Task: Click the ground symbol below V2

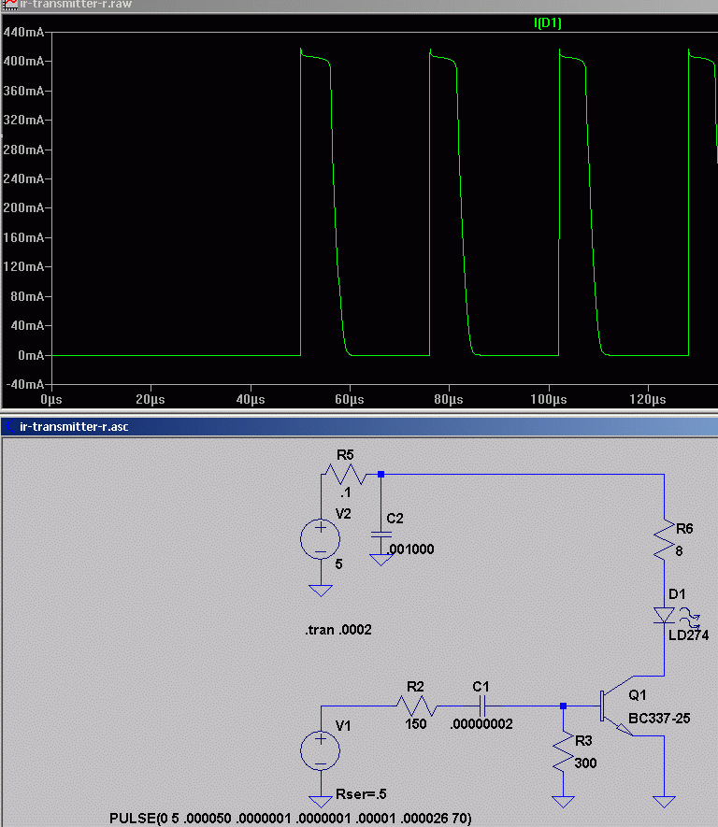Action: 321,591
